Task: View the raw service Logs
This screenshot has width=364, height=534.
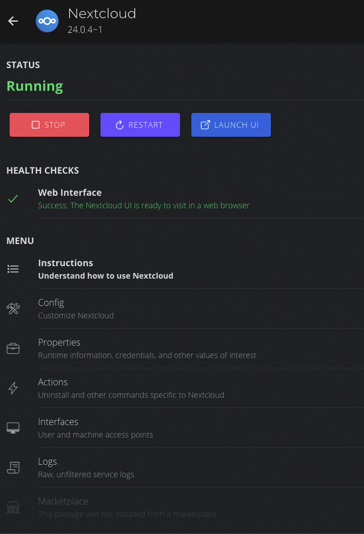Action: [86, 468]
